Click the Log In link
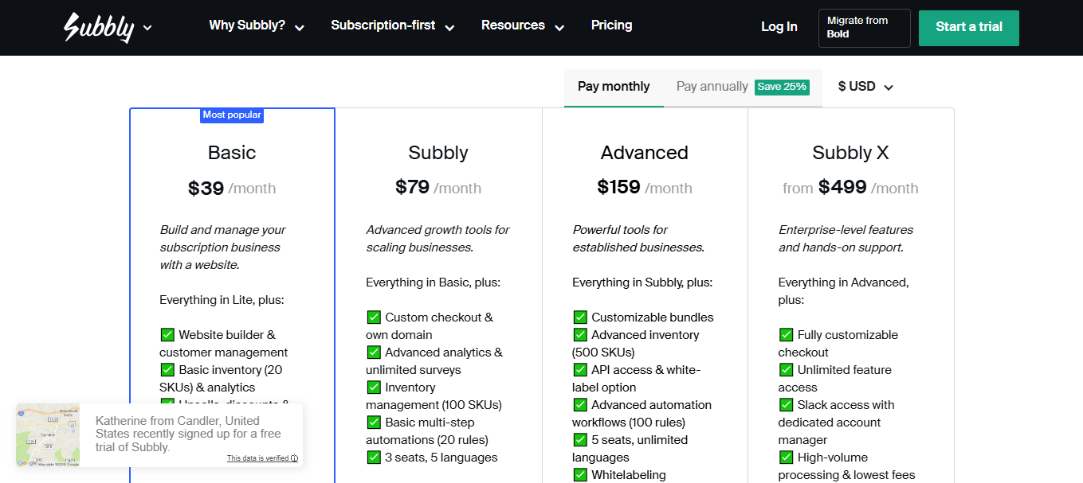This screenshot has width=1083, height=483. tap(779, 27)
